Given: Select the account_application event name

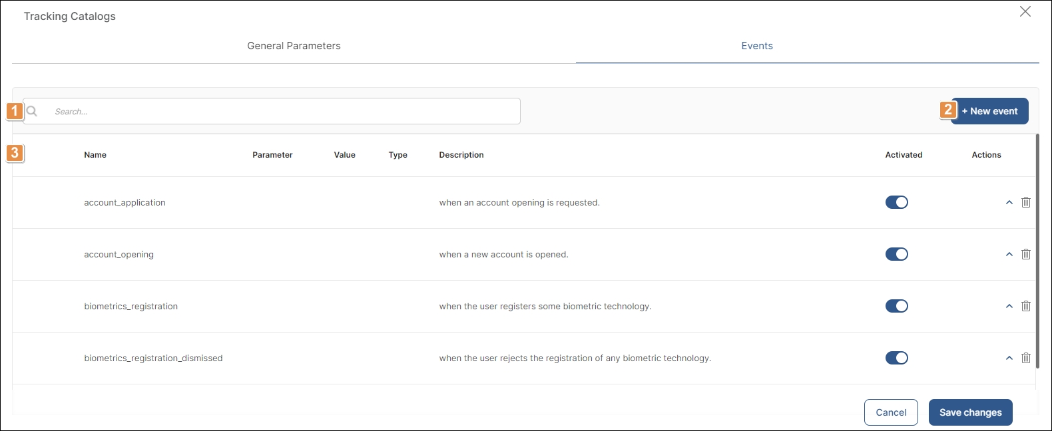Looking at the screenshot, I should click(x=125, y=203).
